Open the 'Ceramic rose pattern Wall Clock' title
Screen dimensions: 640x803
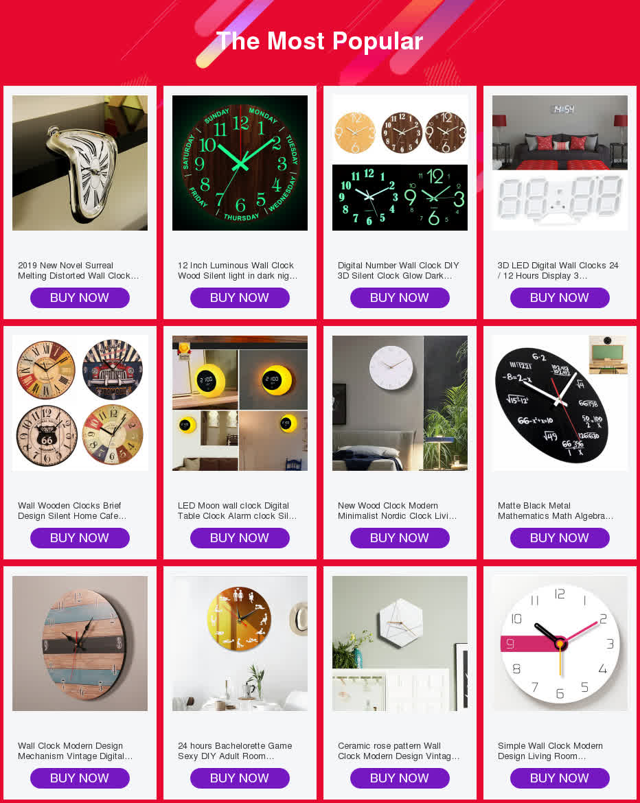pyautogui.click(x=399, y=751)
